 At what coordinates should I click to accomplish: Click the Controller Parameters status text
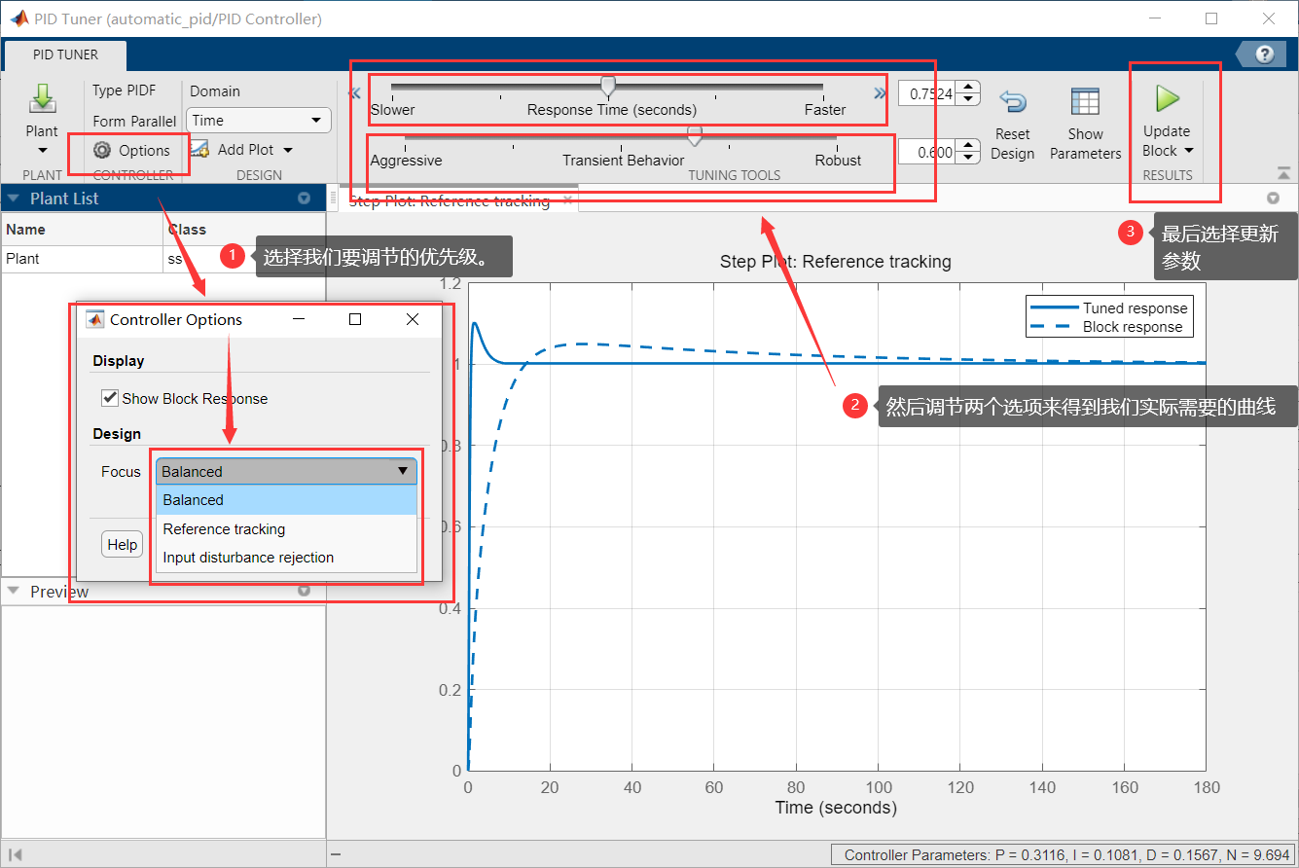[1064, 855]
